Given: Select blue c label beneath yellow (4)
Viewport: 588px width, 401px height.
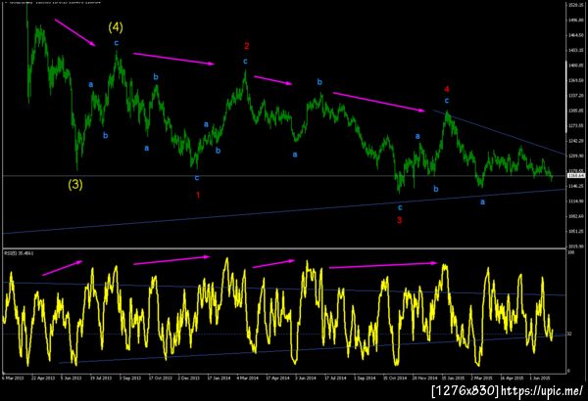Looking at the screenshot, I should pyautogui.click(x=117, y=43).
